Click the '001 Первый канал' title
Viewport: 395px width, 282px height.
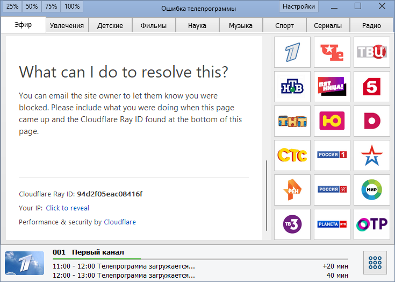[x=88, y=252]
